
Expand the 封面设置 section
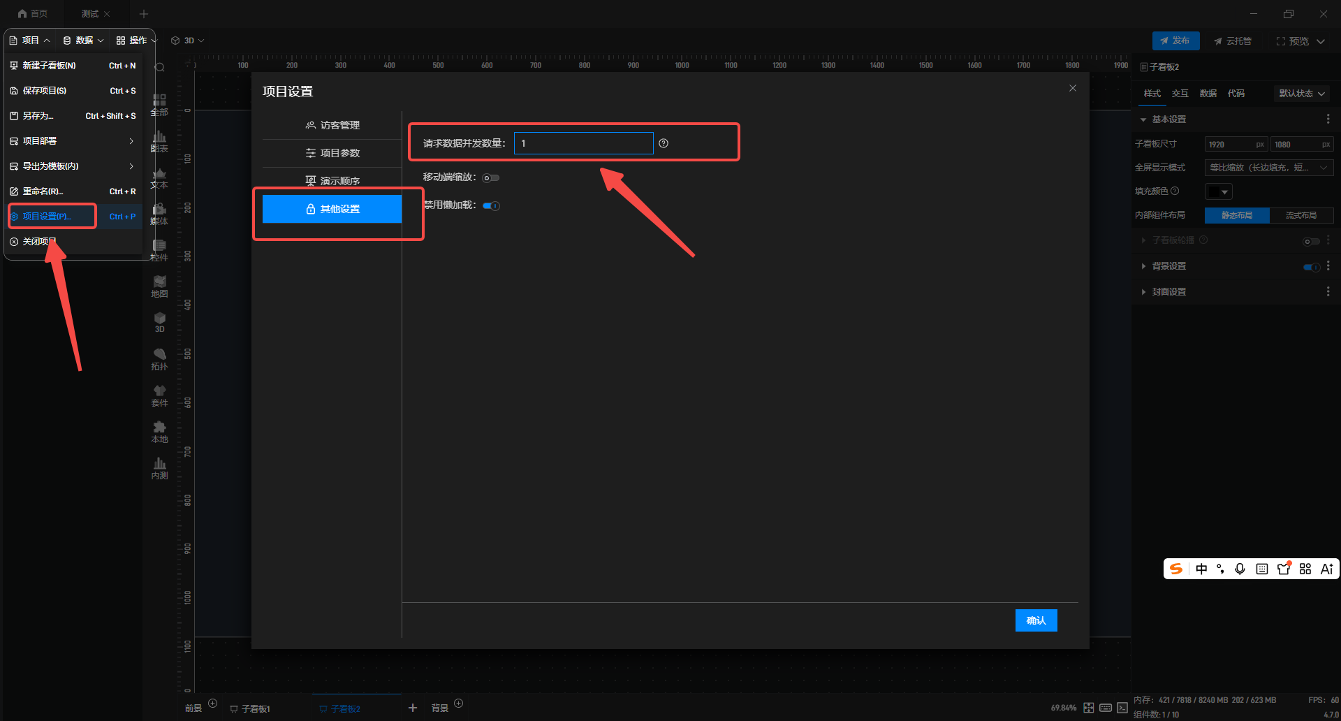tap(1168, 292)
